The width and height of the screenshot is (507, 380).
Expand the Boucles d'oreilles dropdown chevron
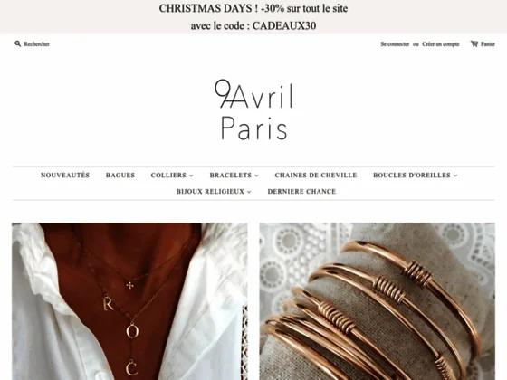(x=455, y=176)
